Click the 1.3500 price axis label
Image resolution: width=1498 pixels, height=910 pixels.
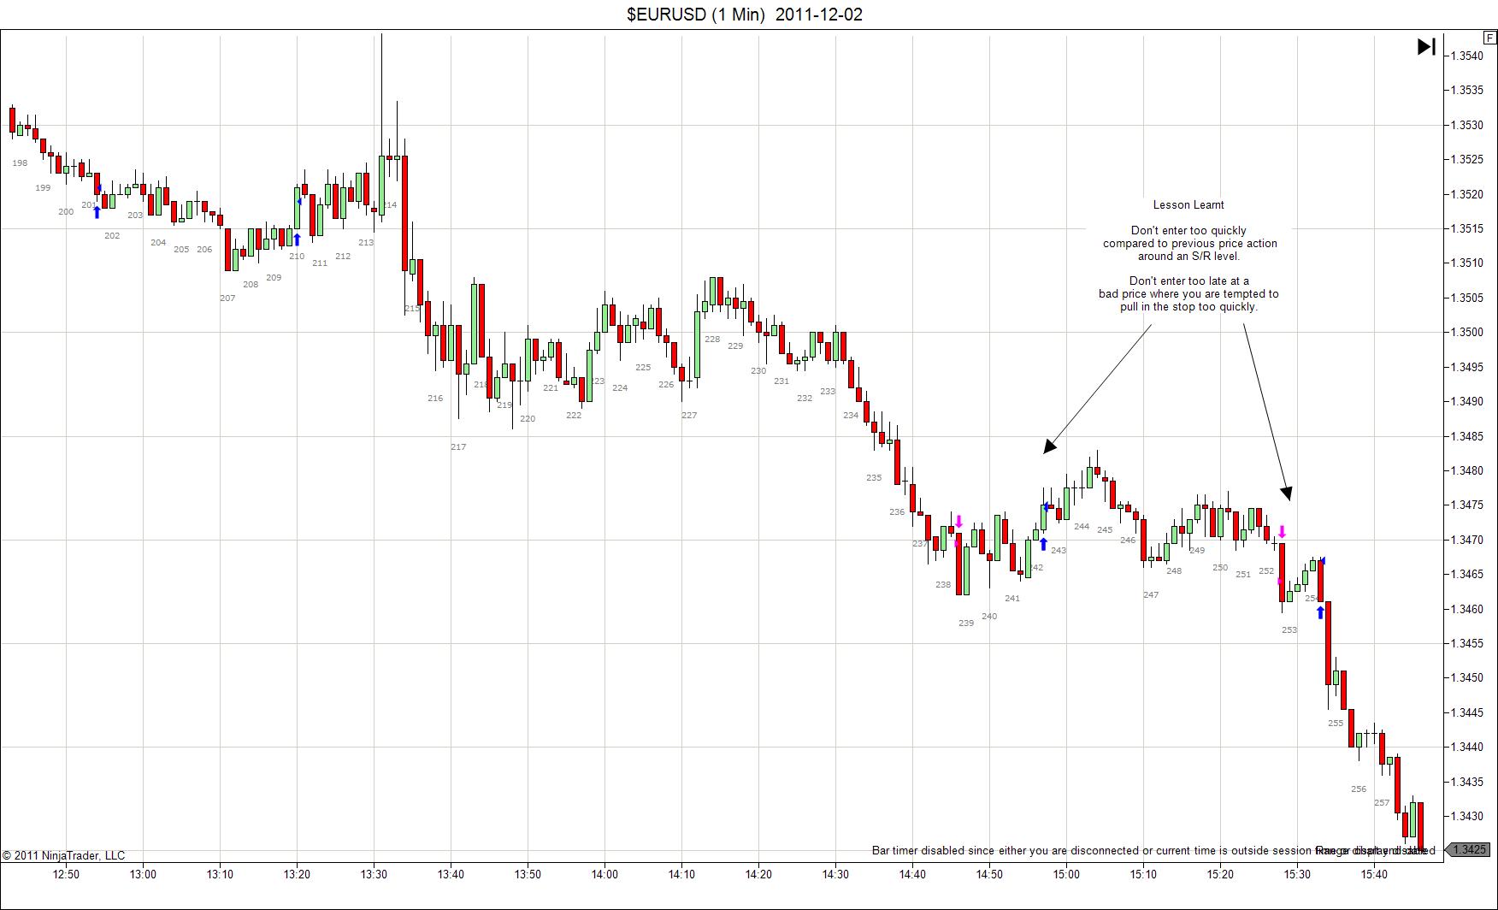pos(1466,332)
